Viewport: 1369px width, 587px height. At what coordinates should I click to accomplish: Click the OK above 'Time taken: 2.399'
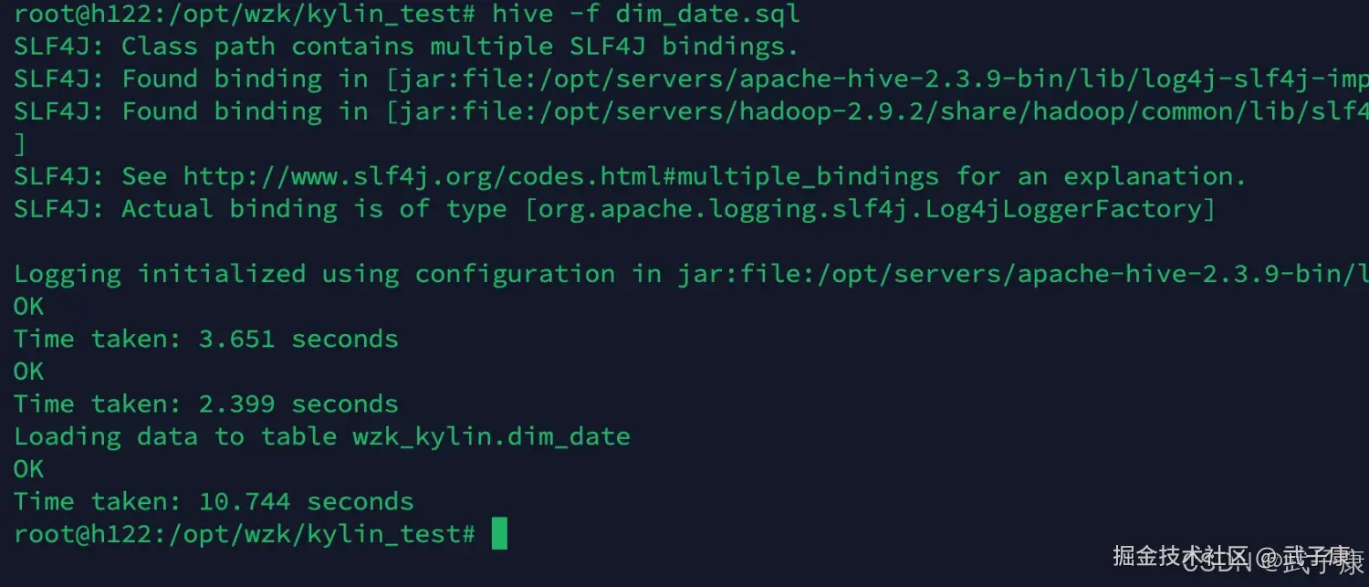click(28, 372)
